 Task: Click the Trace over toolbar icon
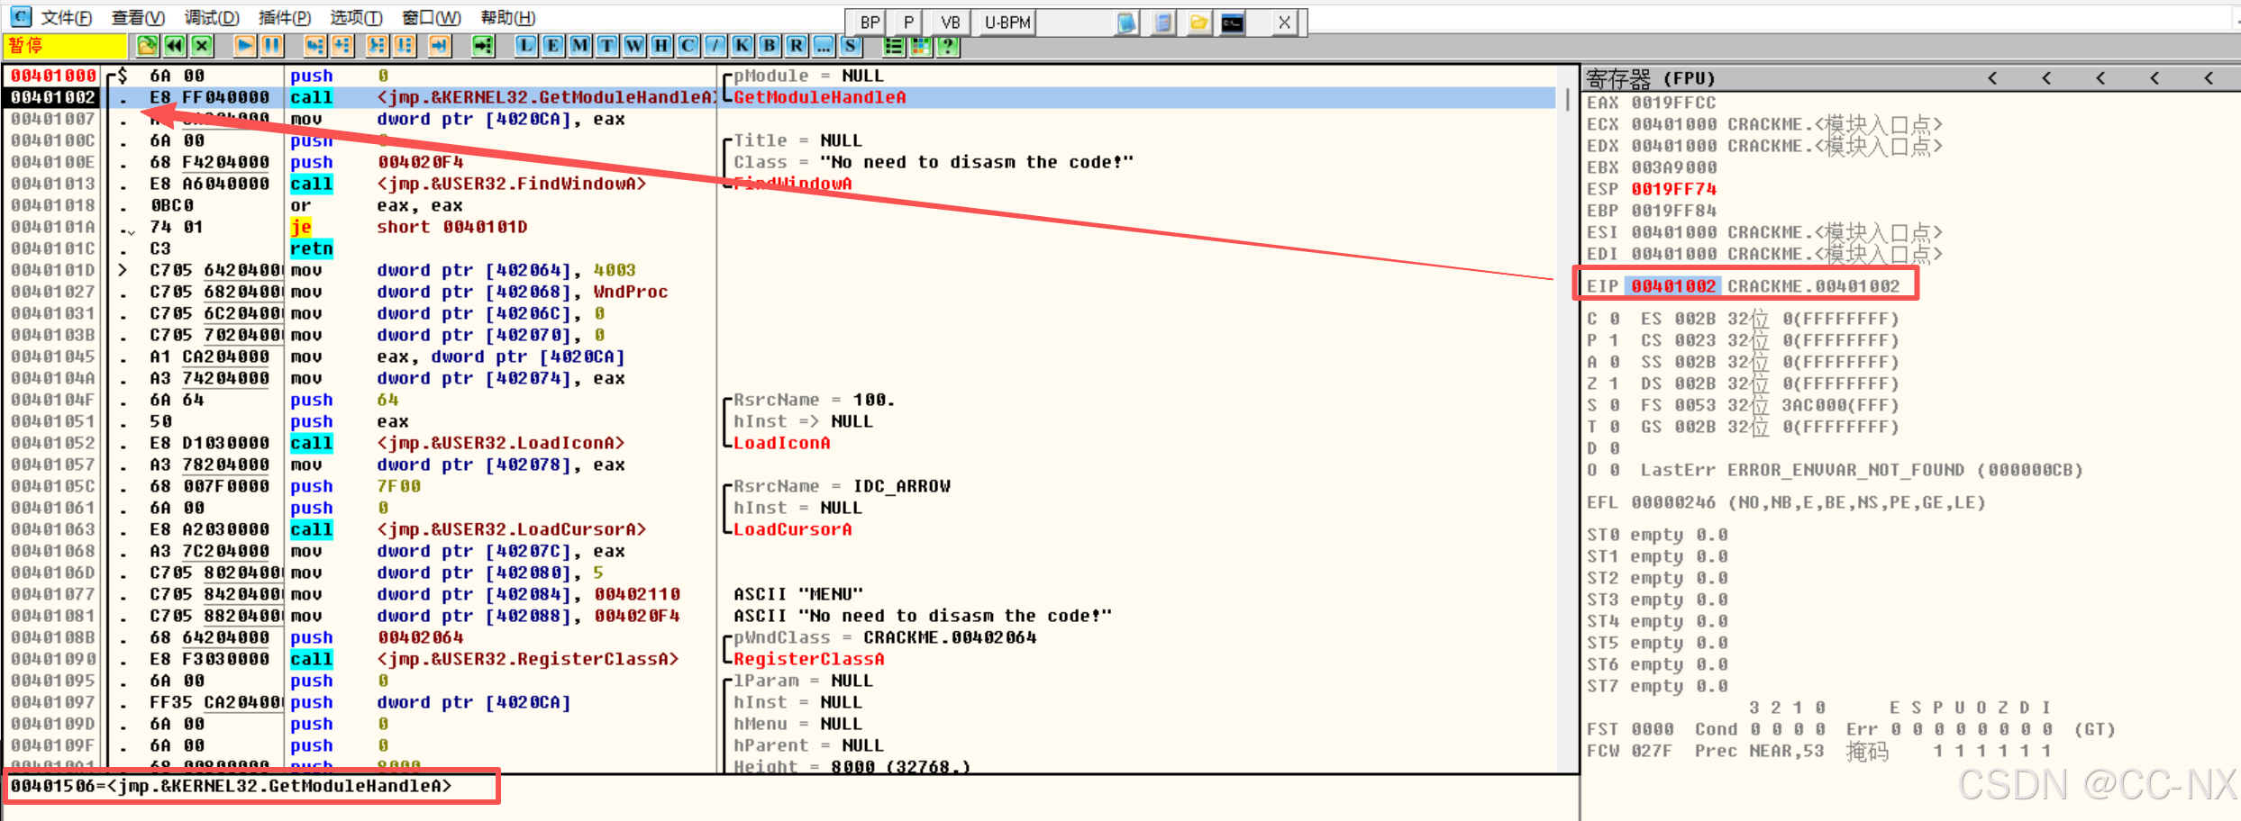405,45
